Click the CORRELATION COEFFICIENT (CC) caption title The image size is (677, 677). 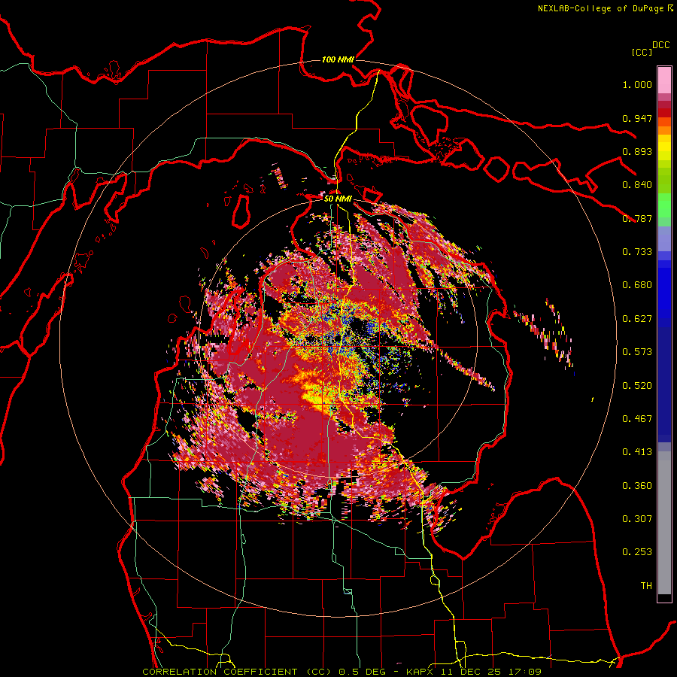[236, 672]
